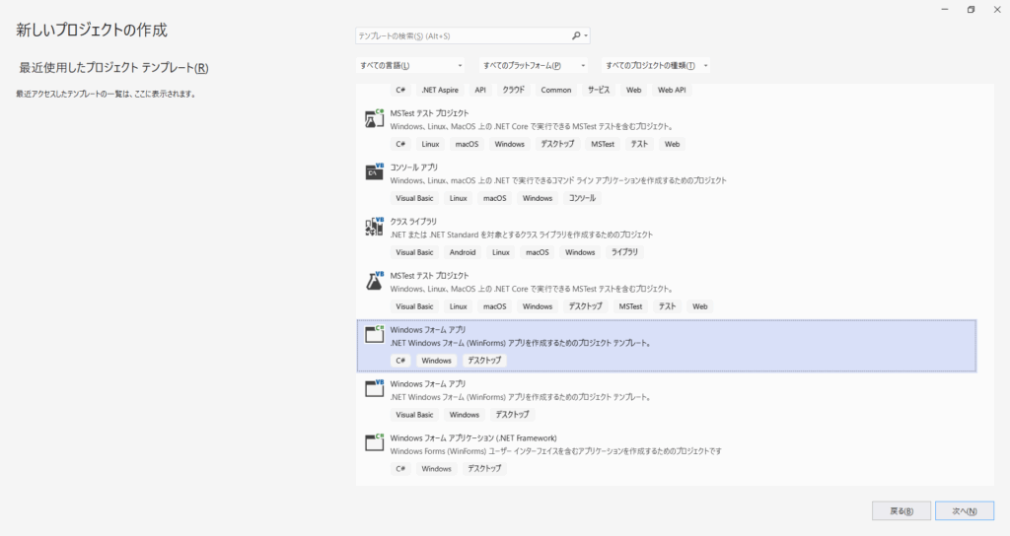Expand the すべてのプロジェクトの種類 project type dropdown

click(657, 66)
